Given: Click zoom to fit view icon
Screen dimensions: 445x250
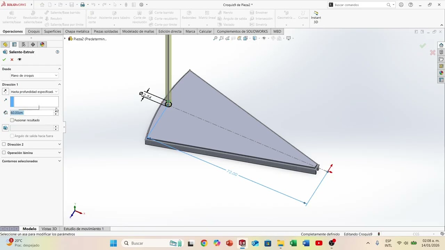Looking at the screenshot, I should [x=216, y=38].
